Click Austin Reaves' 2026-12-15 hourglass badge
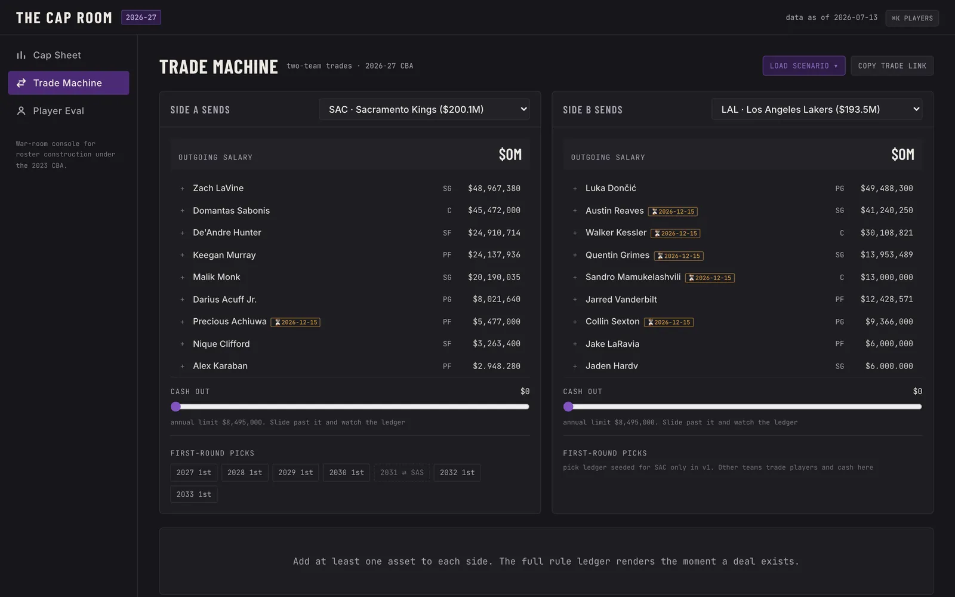 [x=673, y=211]
